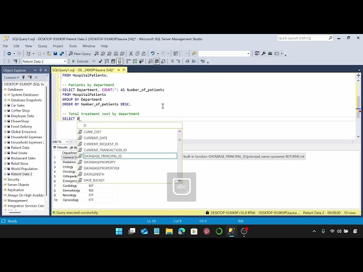This screenshot has height=272, width=363.
Task: Click the Cardiology result cell
Action: (70, 186)
